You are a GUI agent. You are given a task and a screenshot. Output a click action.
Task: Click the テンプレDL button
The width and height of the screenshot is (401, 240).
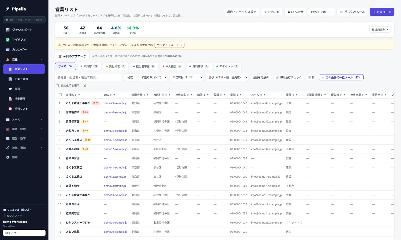pyautogui.click(x=272, y=12)
